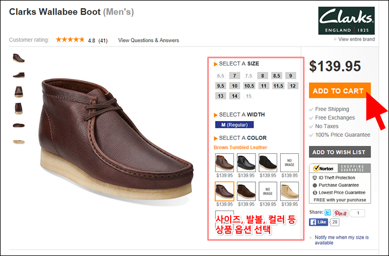Select the sole-view boot thumbnail
The width and height of the screenshot is (389, 256).
pos(18,142)
